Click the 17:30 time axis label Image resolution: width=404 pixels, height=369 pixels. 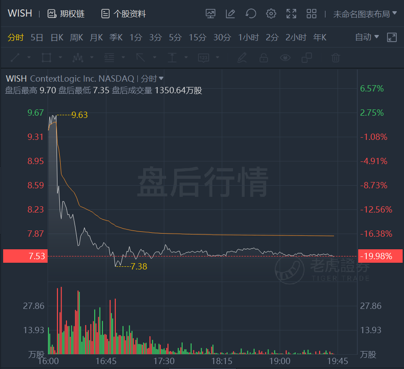point(164,361)
